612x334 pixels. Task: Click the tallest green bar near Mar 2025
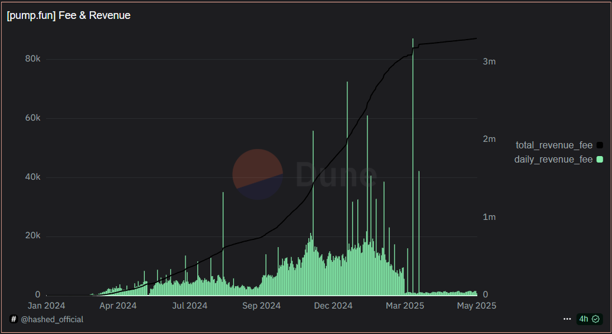pos(413,166)
